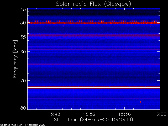Click the Solar radio Flux (Glasgow) title
The width and height of the screenshot is (168, 126).
(x=93, y=4)
